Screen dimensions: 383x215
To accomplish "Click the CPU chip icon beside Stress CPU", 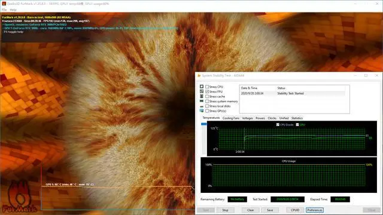I will [x=202, y=87].
